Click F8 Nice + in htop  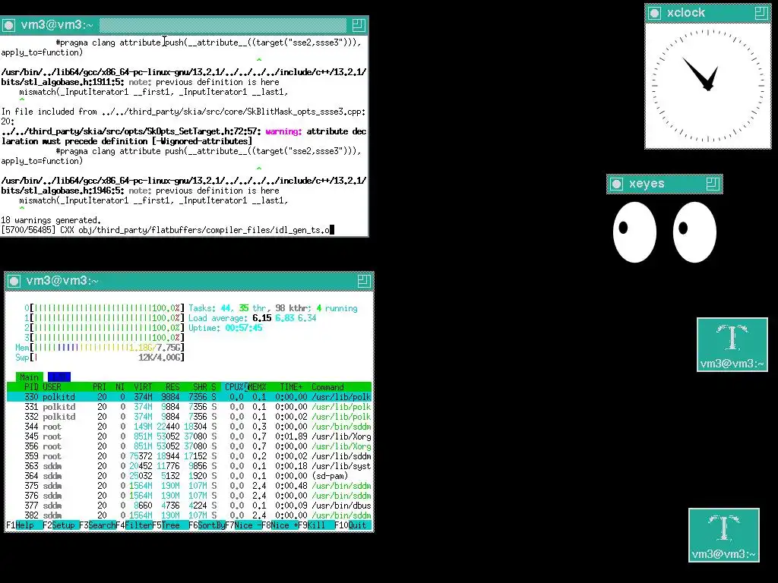click(x=280, y=525)
